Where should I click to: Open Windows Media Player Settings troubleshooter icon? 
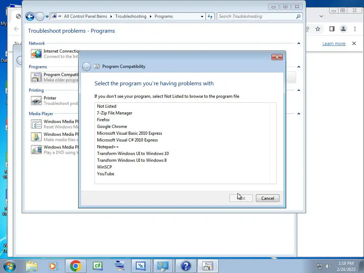click(x=36, y=124)
